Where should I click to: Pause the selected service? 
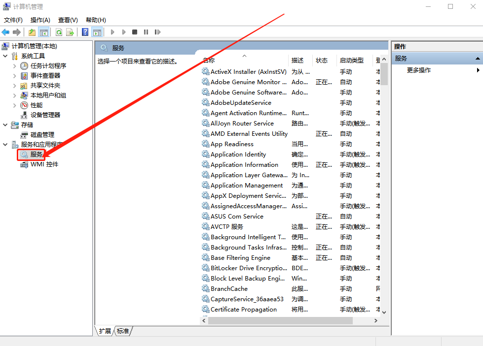point(146,32)
